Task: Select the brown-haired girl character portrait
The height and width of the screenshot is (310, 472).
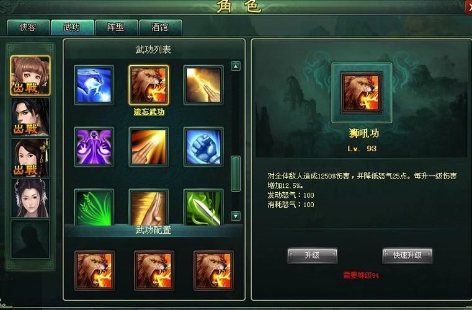Action: (x=30, y=76)
